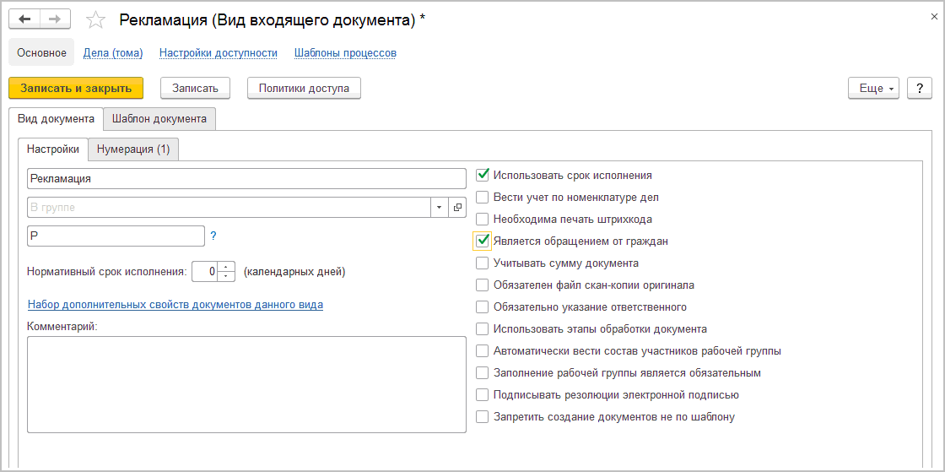
Task: Click the forward navigation arrow
Action: point(55,19)
